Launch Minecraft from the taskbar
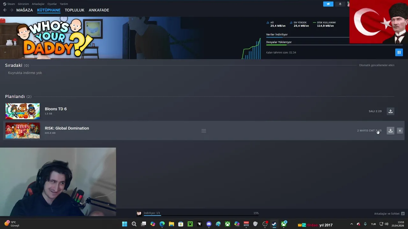Viewport: 408px width, 229px height. point(190,224)
